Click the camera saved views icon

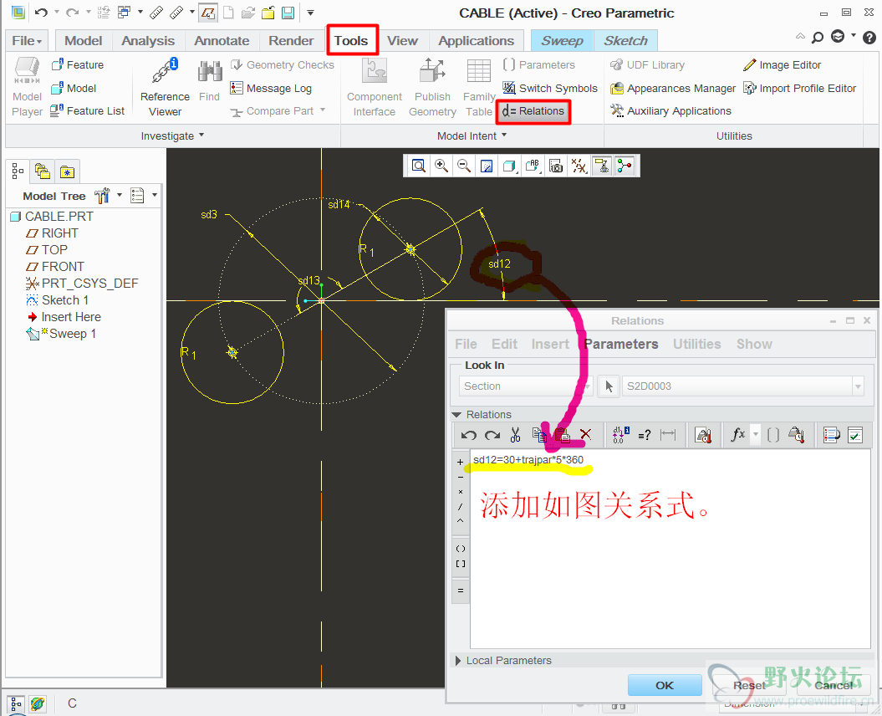pyautogui.click(x=556, y=166)
